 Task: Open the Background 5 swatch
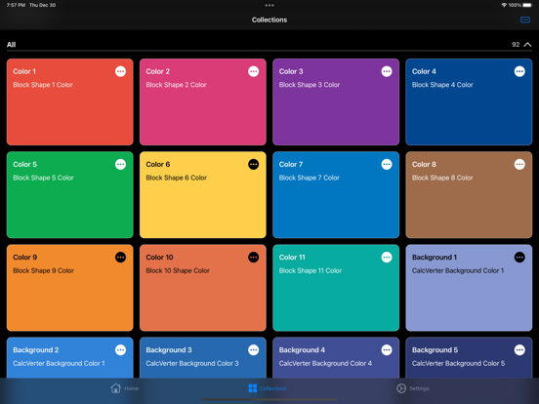point(469,357)
